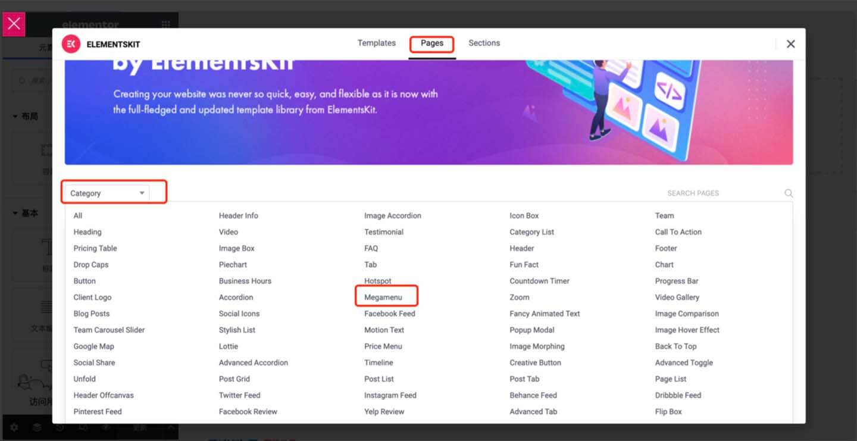Select Image Comparison category

pos(687,314)
